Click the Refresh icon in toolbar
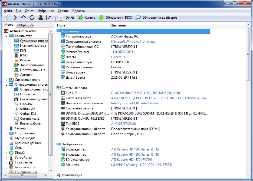This screenshot has width=253, height=181. (32, 18)
